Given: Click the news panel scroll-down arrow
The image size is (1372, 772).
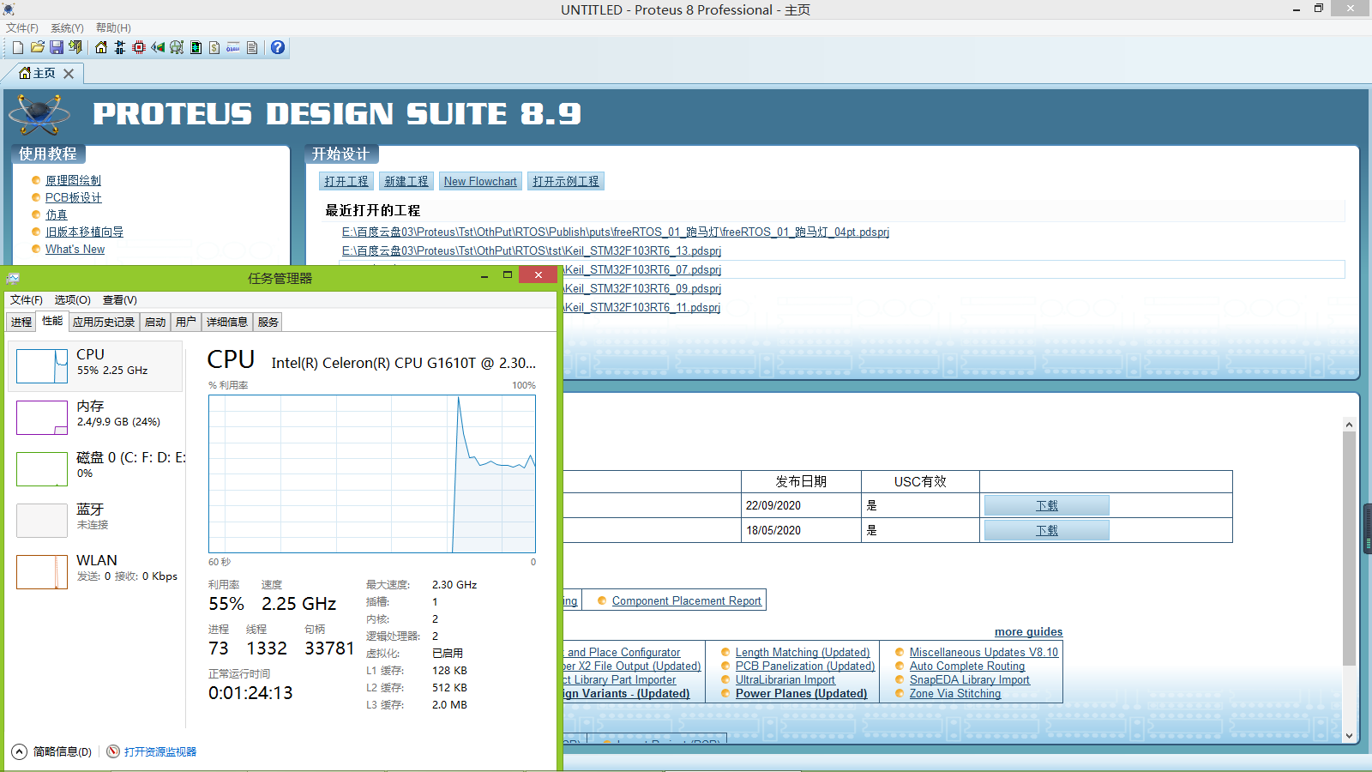Looking at the screenshot, I should click(x=1349, y=735).
